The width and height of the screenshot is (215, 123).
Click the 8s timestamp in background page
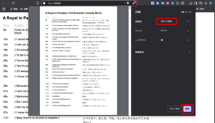click(x=5, y=30)
